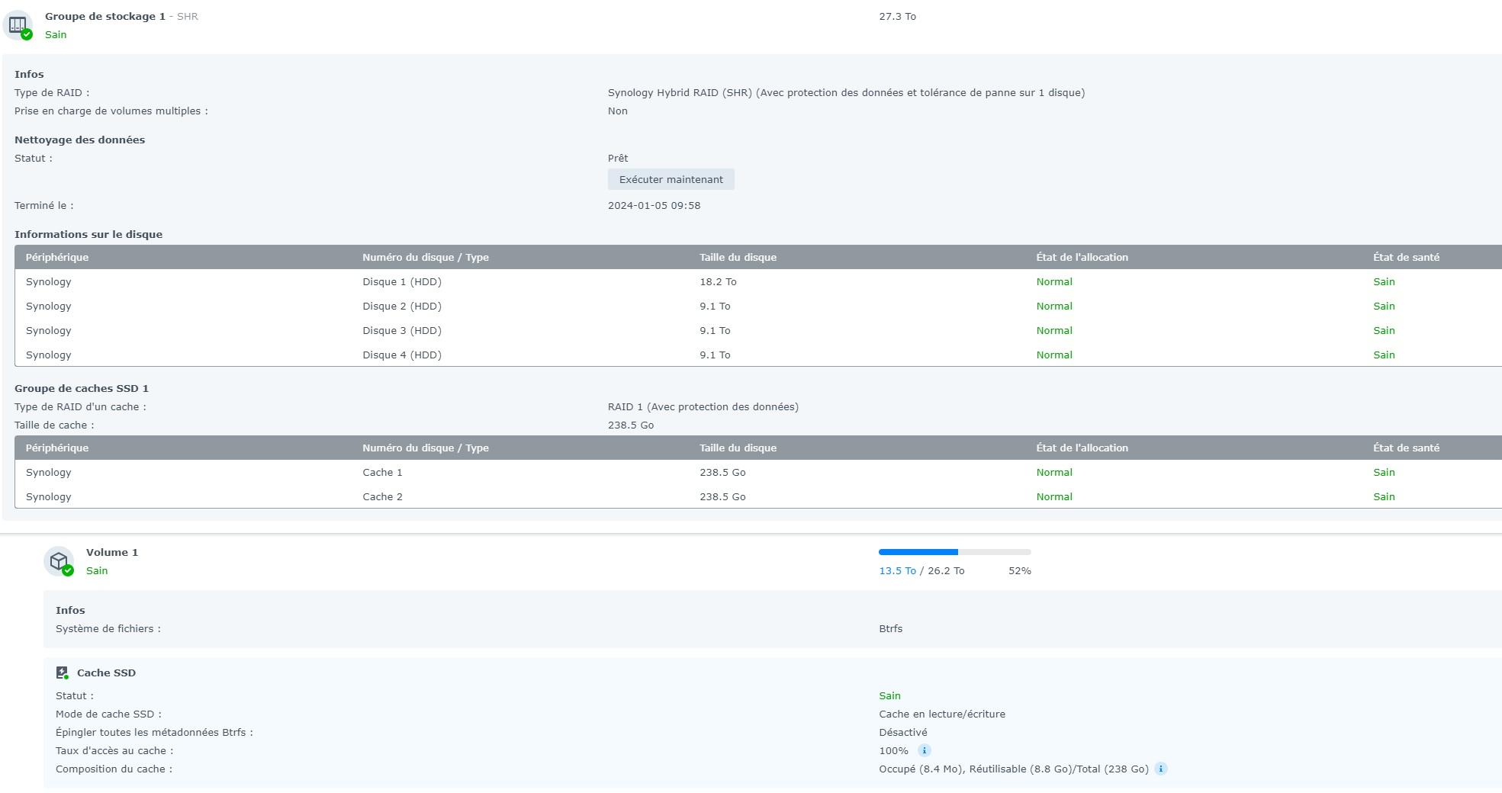Click the Cache SSD lightning icon
Screen dimensions: 1502x793
(x=62, y=673)
